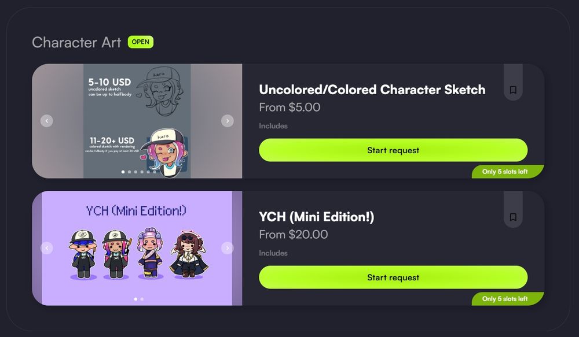Expand Includes under Character Sketch listing
This screenshot has width=579, height=337.
[x=273, y=126]
